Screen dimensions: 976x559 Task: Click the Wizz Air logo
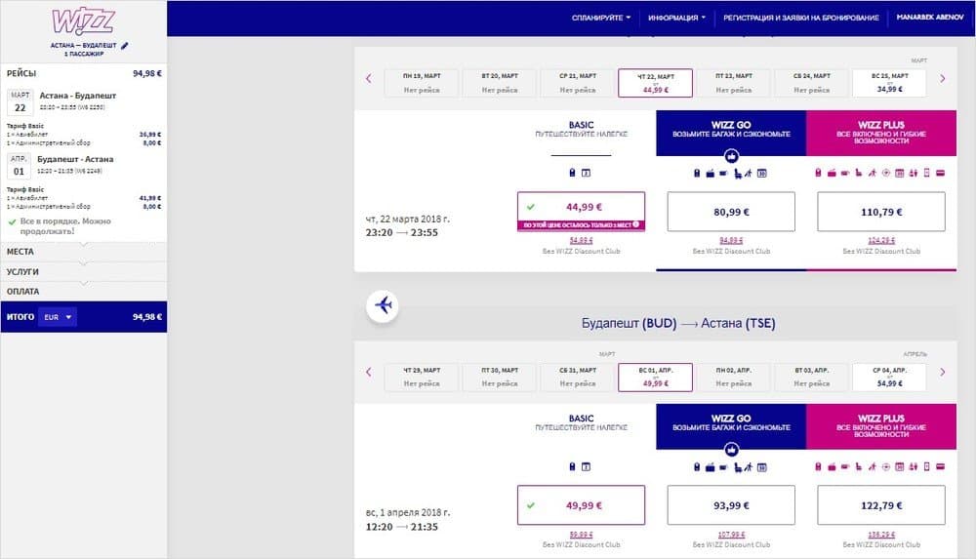[x=83, y=21]
